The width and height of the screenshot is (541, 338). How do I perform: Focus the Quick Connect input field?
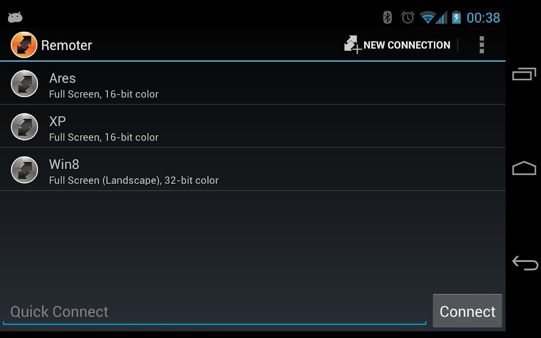(214, 312)
